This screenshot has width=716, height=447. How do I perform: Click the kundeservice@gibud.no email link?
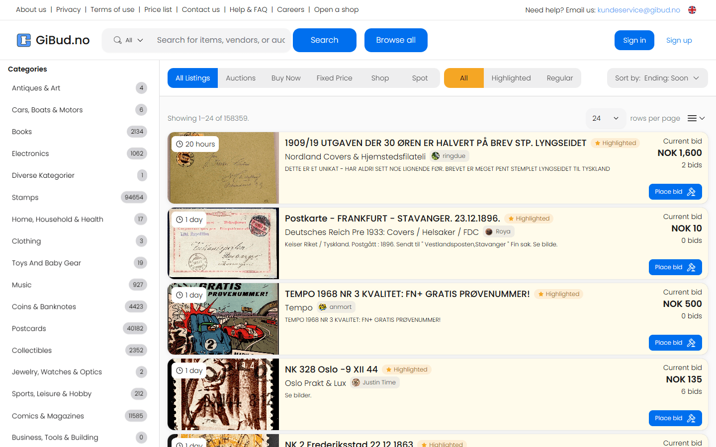pyautogui.click(x=639, y=10)
